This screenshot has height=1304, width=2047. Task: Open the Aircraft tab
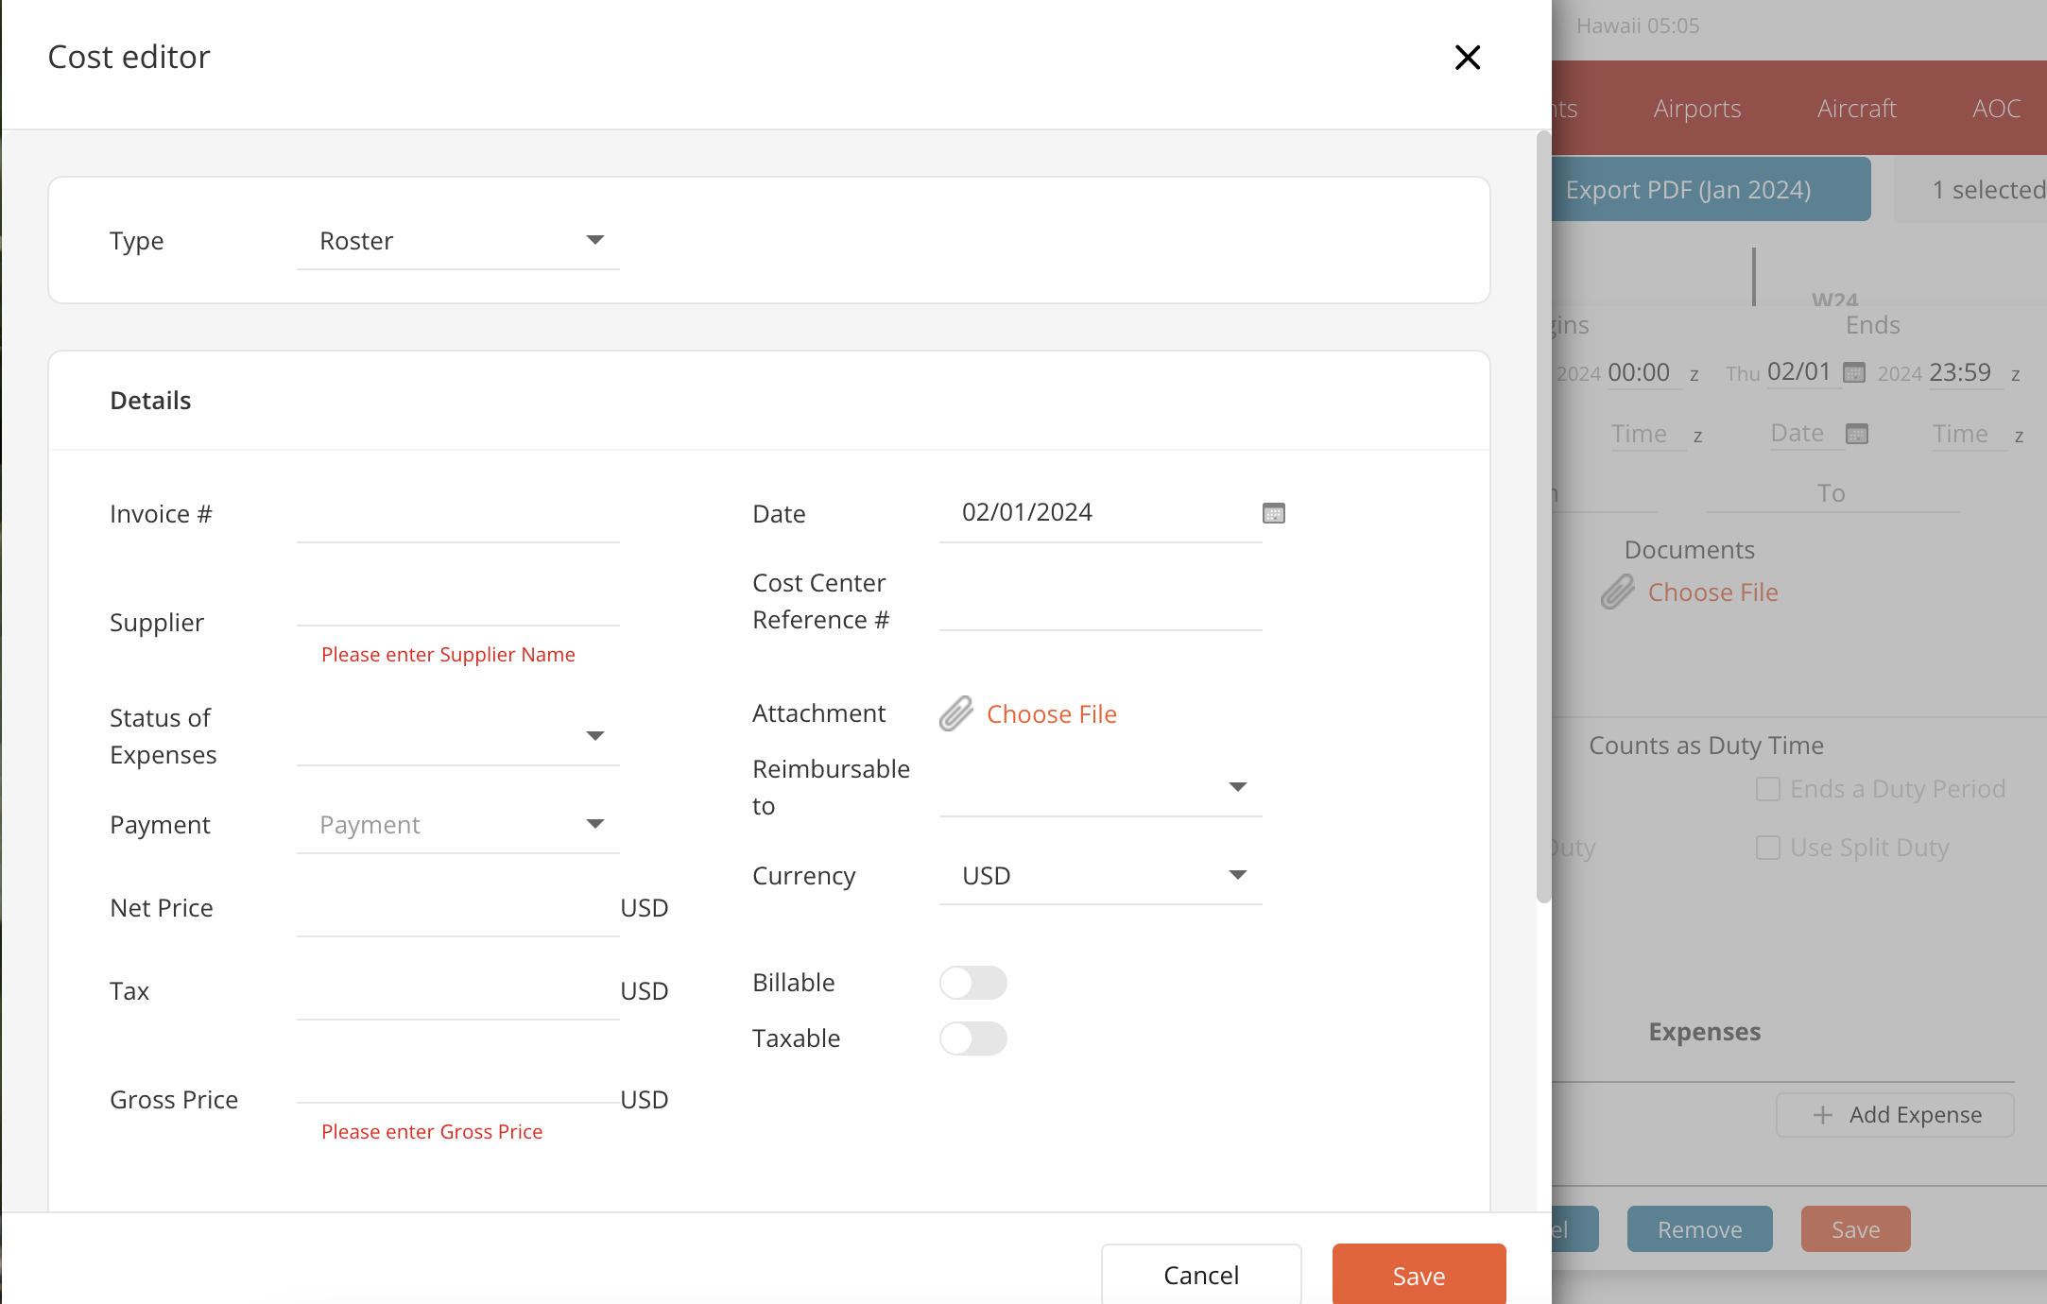click(1856, 109)
